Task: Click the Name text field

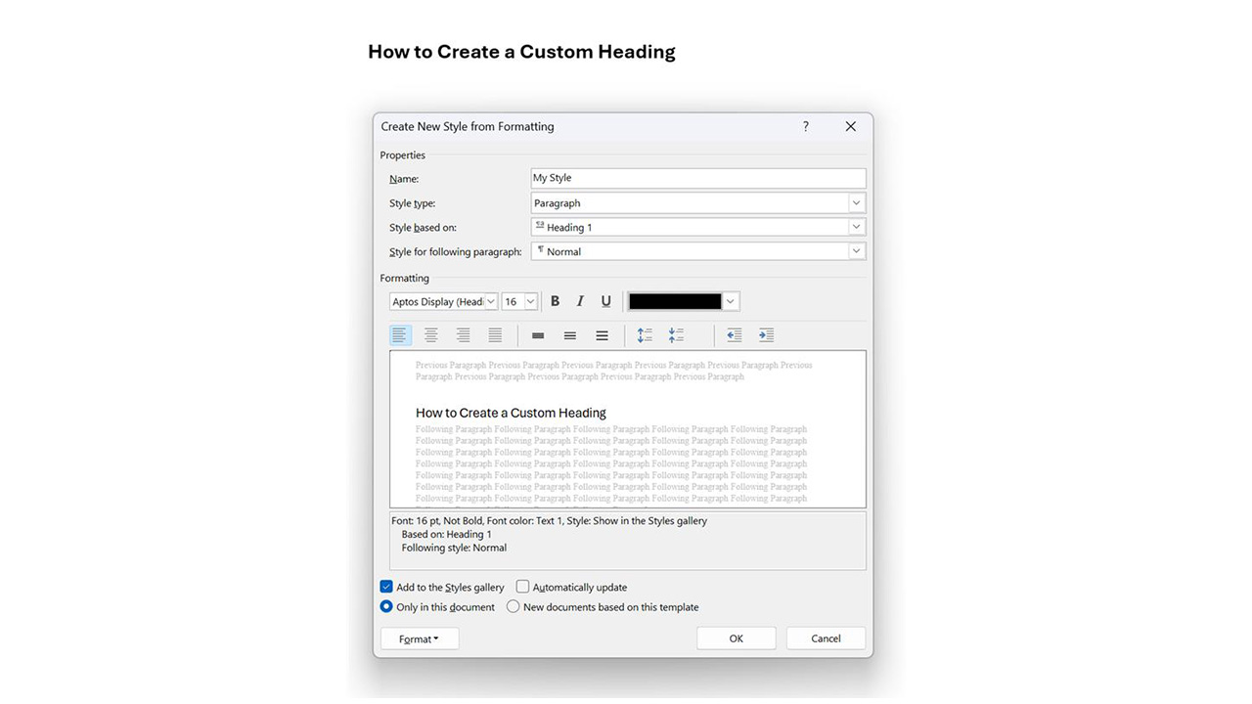Action: pyautogui.click(x=697, y=178)
